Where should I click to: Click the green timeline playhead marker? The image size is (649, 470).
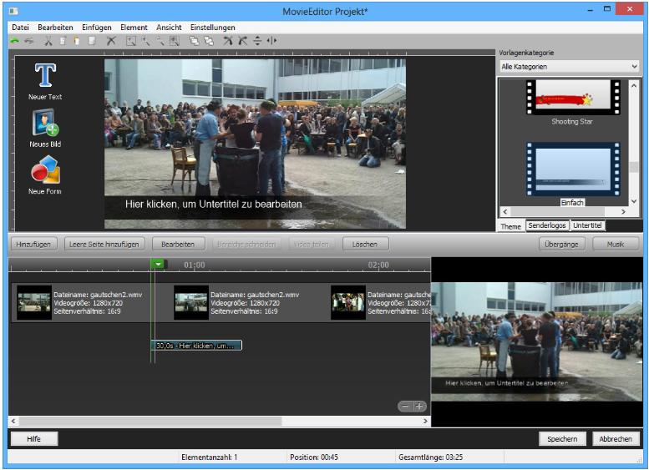coord(157,264)
